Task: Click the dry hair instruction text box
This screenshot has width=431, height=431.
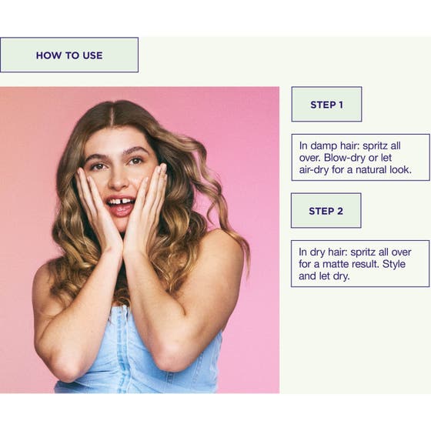Action: click(360, 263)
